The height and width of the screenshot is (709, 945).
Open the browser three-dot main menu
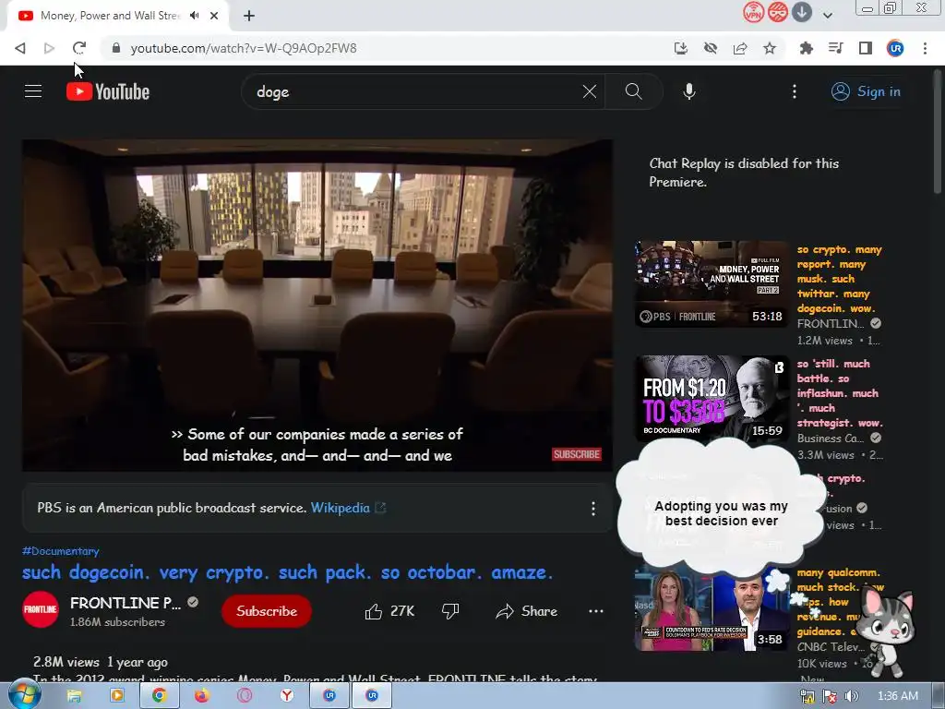pyautogui.click(x=925, y=48)
